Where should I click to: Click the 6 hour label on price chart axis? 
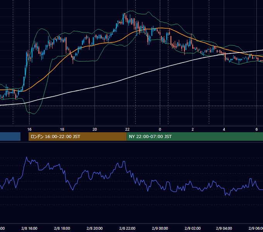(256, 130)
